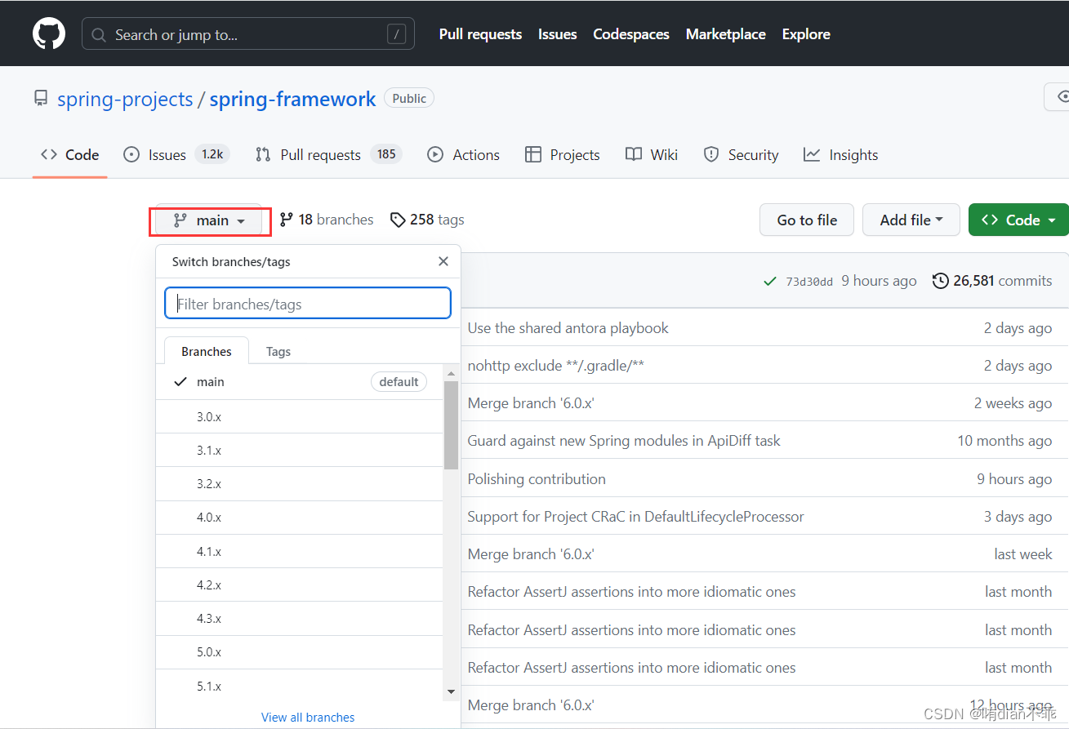
Task: Click the branch list scrollbar thumb
Action: [451, 425]
